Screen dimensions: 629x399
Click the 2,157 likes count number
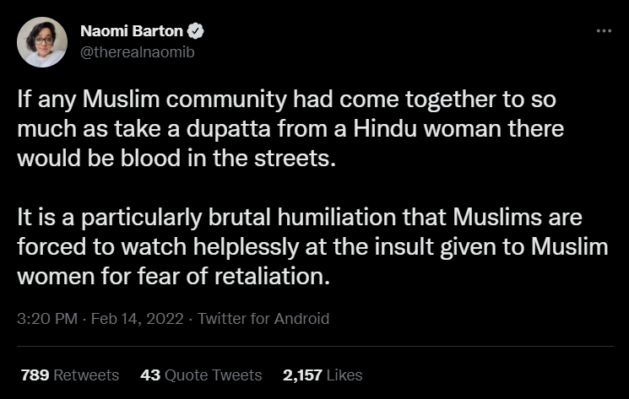coord(300,374)
